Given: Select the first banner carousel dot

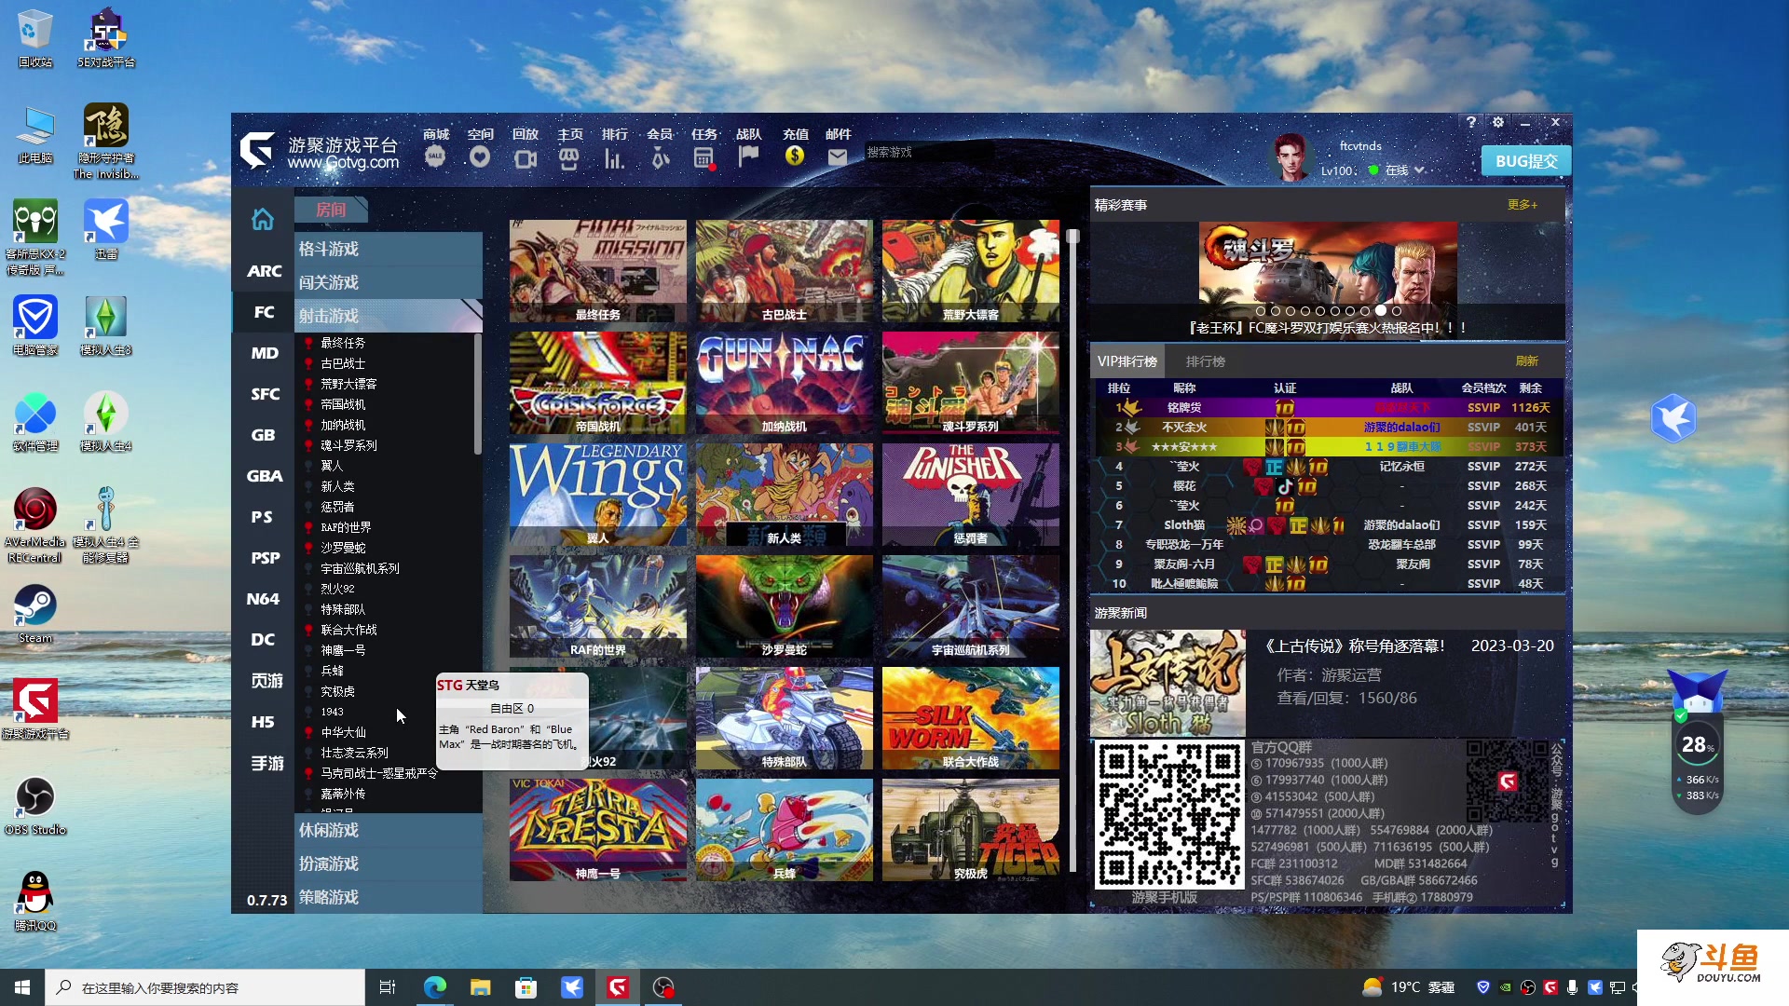Looking at the screenshot, I should click(x=1261, y=311).
